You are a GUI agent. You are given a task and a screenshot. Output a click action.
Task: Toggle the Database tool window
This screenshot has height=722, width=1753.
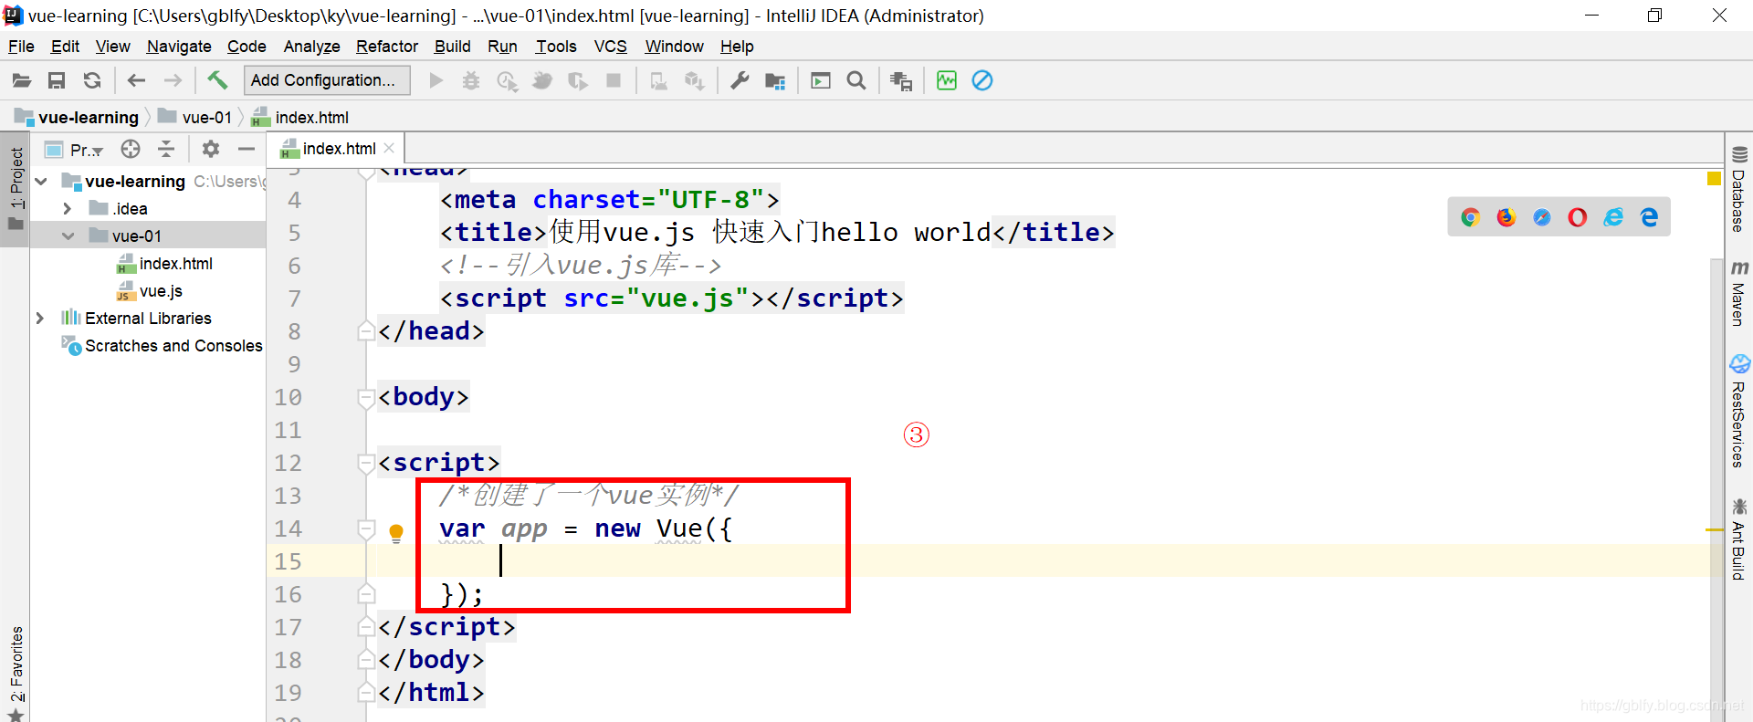pyautogui.click(x=1738, y=189)
